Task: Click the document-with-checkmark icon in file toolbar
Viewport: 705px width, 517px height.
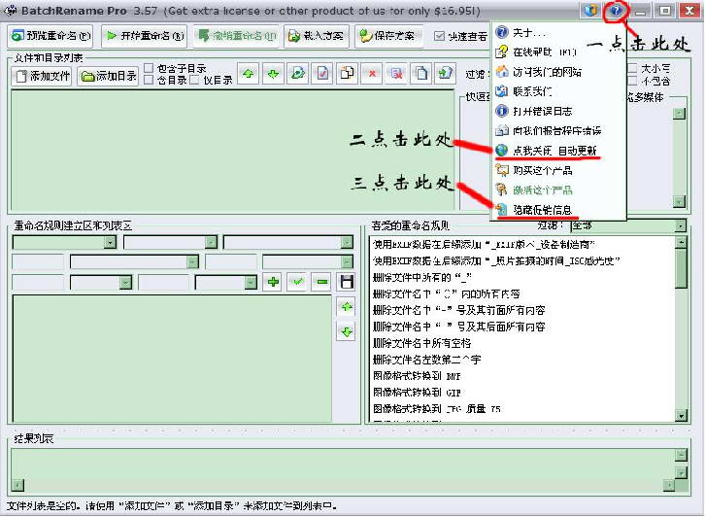Action: pos(322,74)
